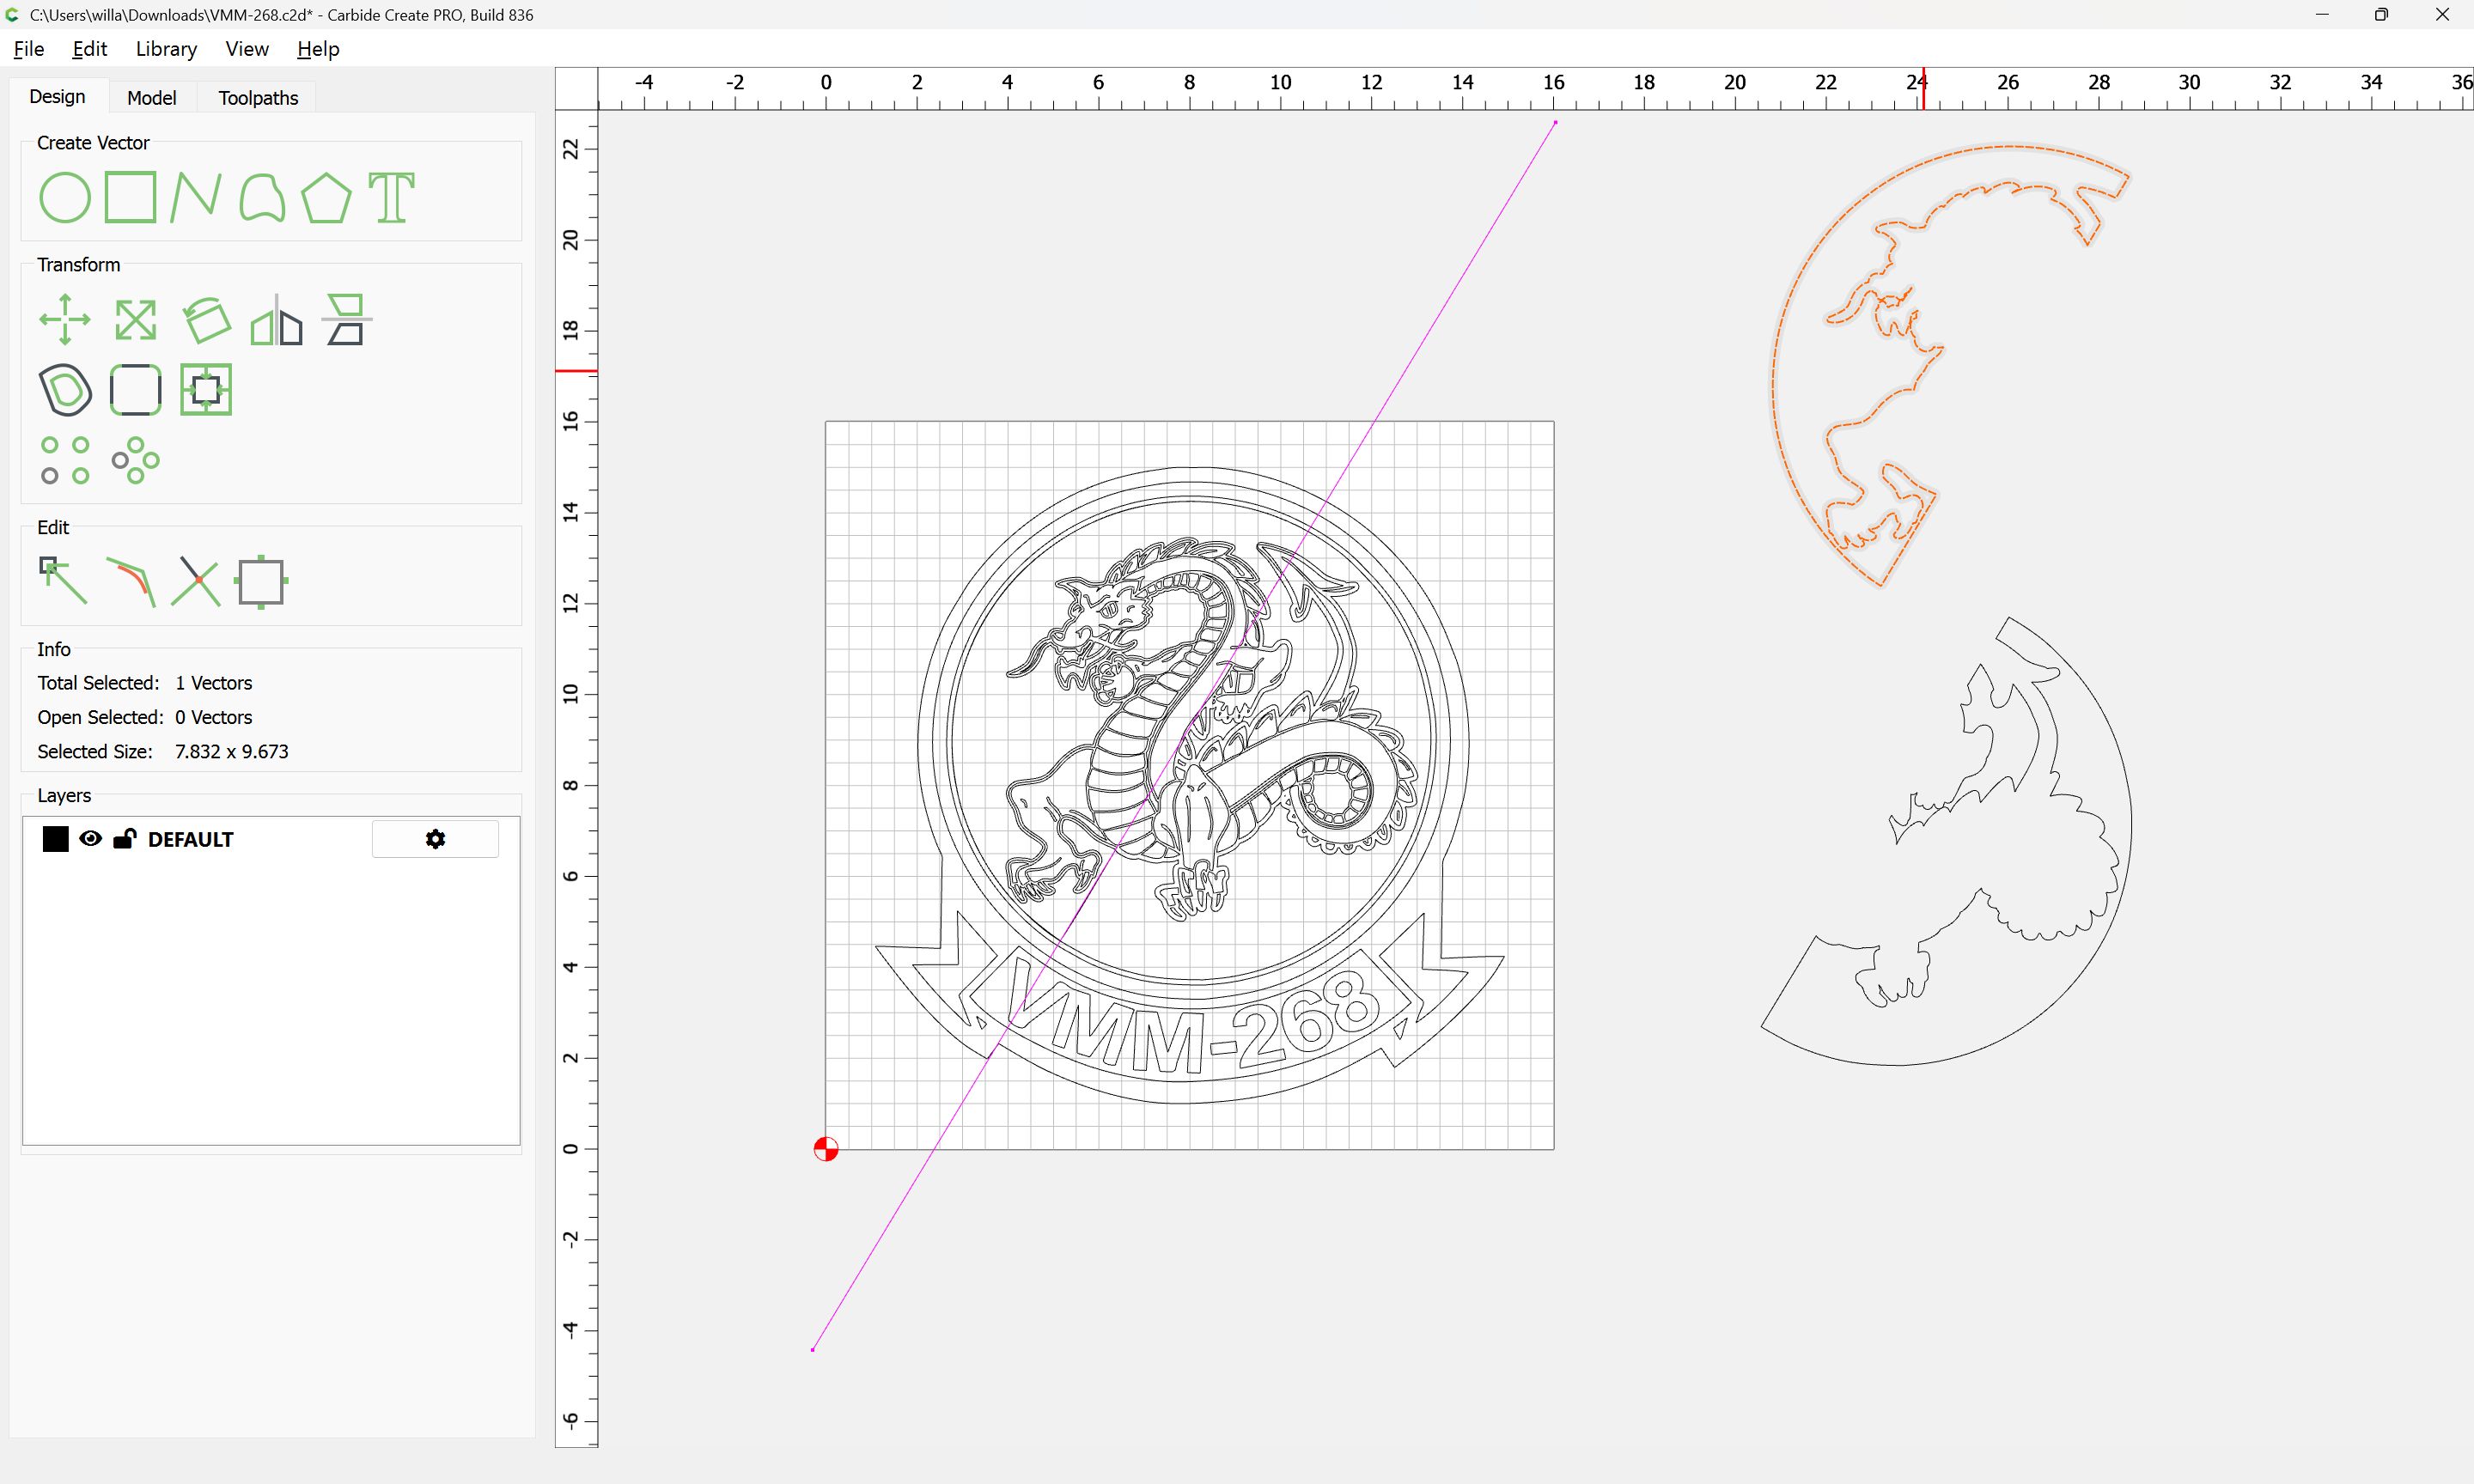Open the Circular Array tool
The height and width of the screenshot is (1484, 2474).
tap(135, 460)
